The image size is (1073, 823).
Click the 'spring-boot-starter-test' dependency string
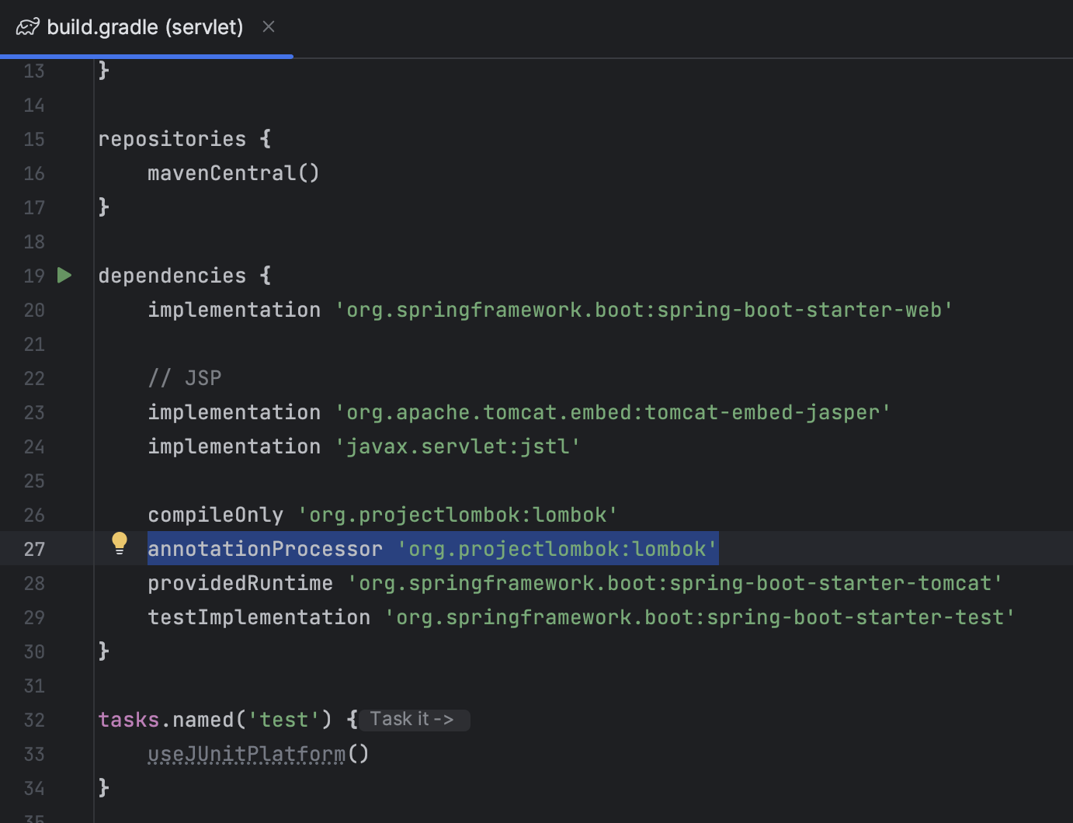coord(700,617)
